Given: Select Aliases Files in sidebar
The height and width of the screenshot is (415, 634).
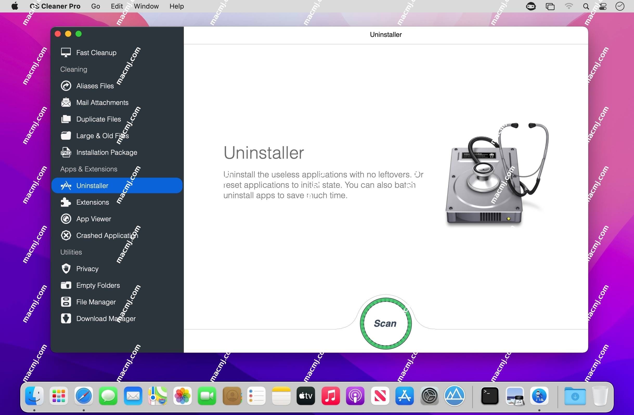Looking at the screenshot, I should pos(95,86).
